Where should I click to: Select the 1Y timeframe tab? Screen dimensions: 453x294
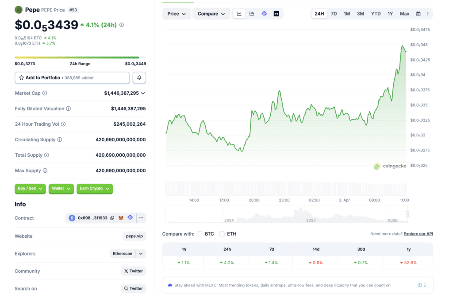390,14
